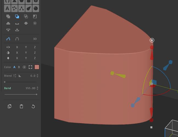The height and width of the screenshot is (137, 178).
Task: Toggle Z on half-circle row
Action: [35, 53]
